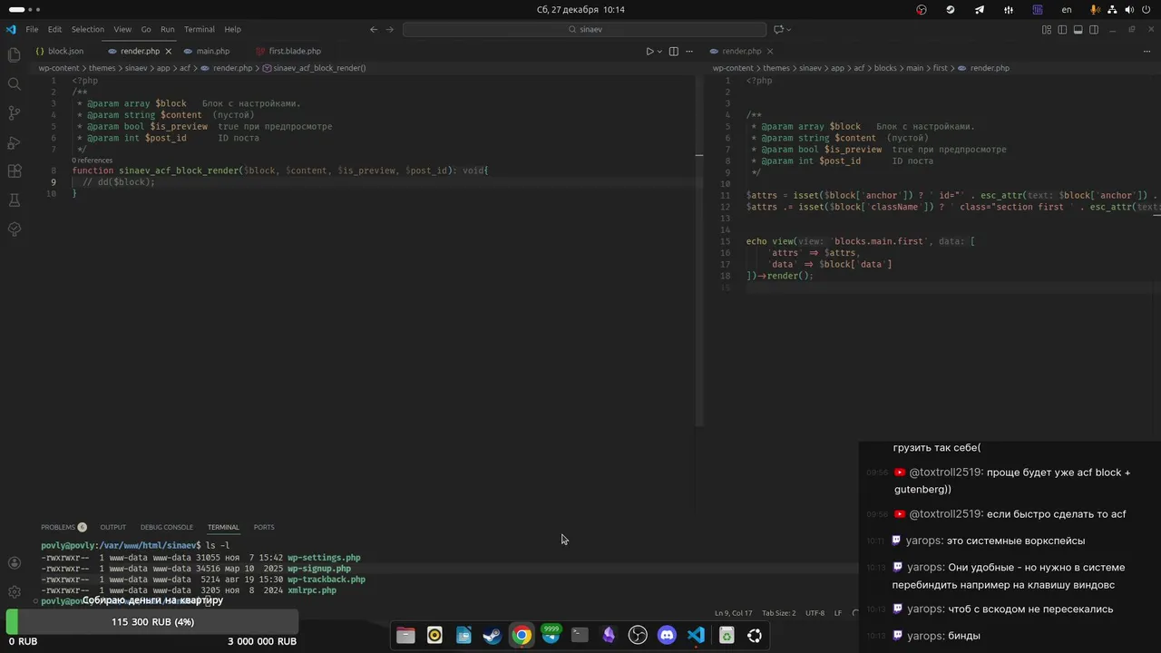Image resolution: width=1161 pixels, height=653 pixels.
Task: Go back with the navigation arrow
Action: coord(373,29)
